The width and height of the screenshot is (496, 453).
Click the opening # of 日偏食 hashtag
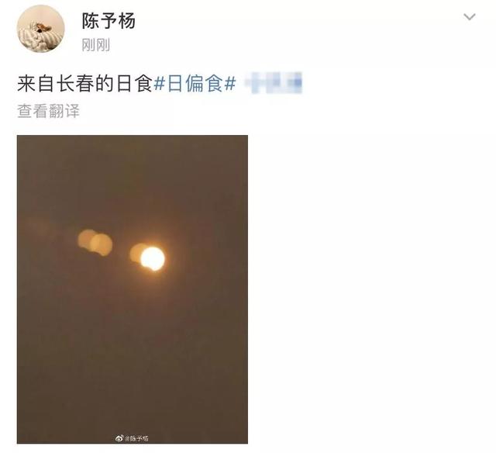point(160,84)
